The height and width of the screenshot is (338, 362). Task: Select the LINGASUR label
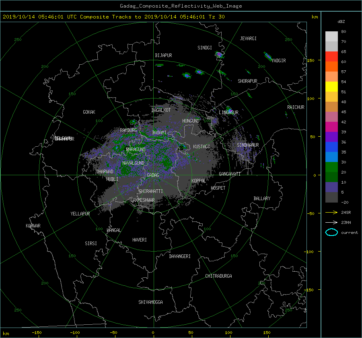(x=228, y=113)
